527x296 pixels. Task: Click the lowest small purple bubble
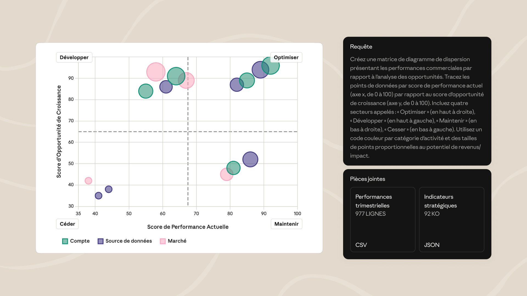tap(99, 196)
